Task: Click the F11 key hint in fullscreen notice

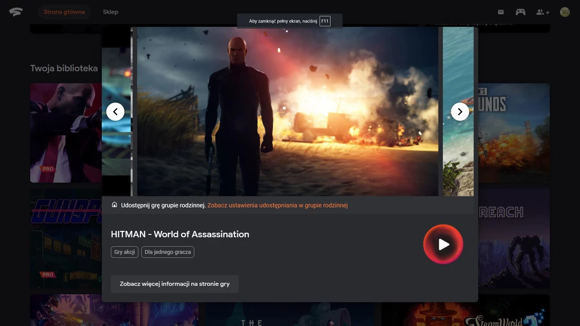Action: tap(325, 21)
